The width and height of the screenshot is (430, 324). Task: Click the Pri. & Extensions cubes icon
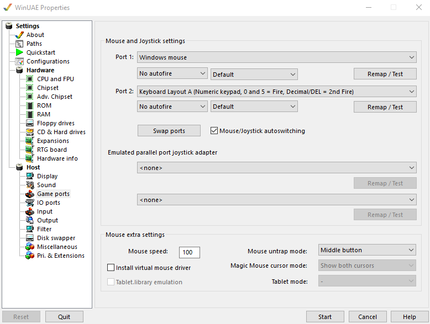coord(30,256)
